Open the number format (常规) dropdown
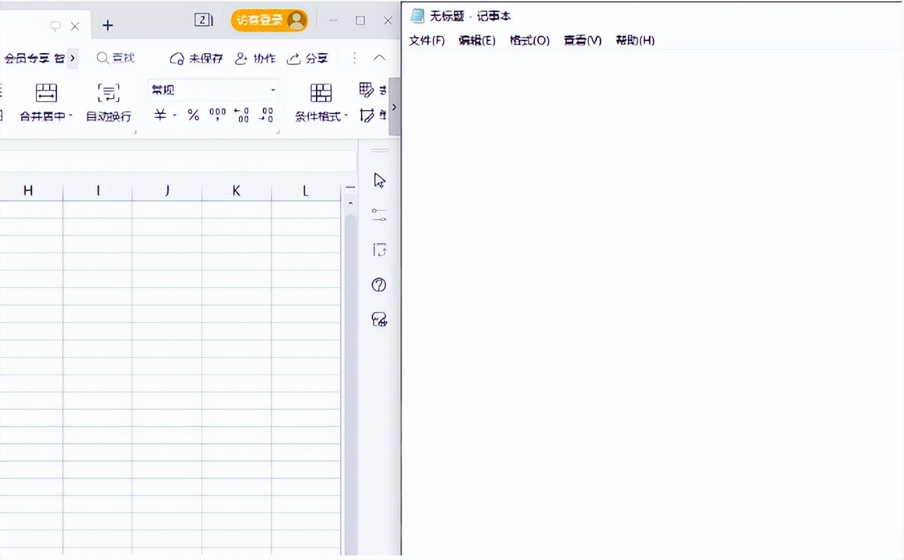The width and height of the screenshot is (904, 560). 212,90
